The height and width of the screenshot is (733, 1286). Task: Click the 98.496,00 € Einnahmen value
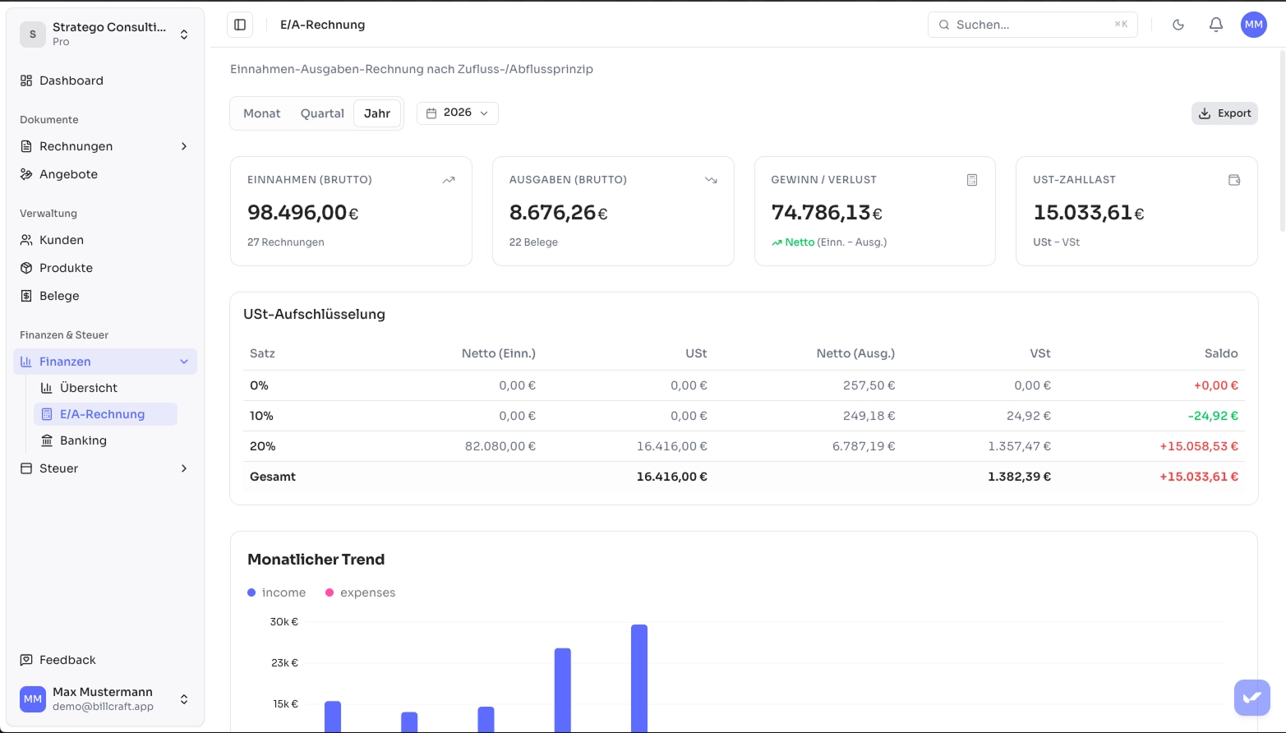[x=303, y=213]
